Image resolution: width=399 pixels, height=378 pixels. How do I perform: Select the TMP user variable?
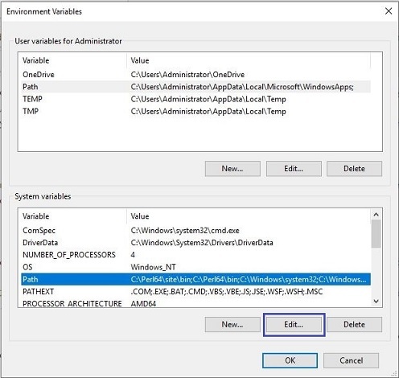195,111
